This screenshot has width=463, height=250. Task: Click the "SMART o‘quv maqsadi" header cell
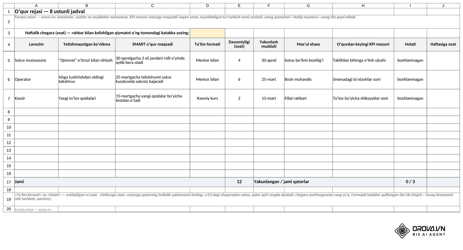(153, 44)
